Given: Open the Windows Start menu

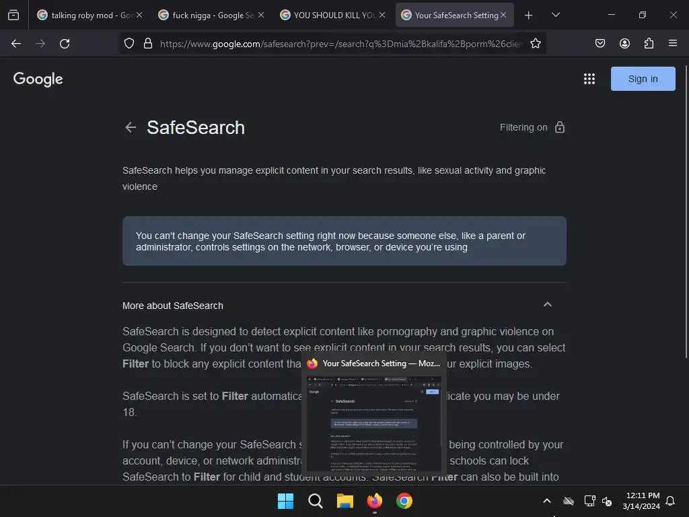Looking at the screenshot, I should (x=285, y=501).
